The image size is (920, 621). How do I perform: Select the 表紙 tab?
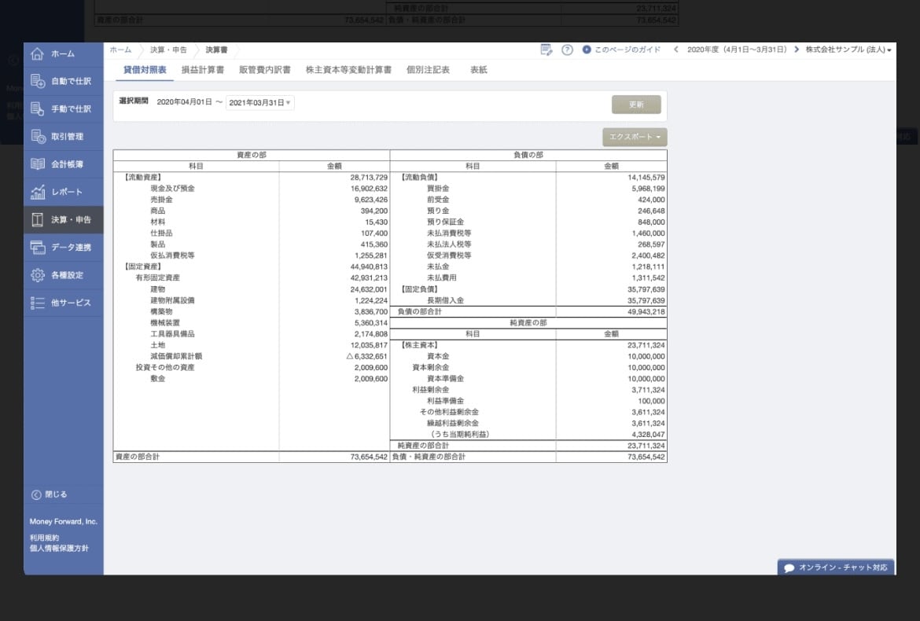click(479, 70)
